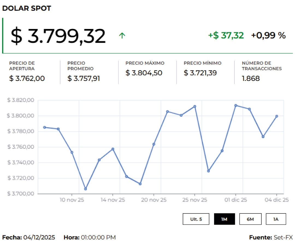Click the final data point at 04 dic 25
The image size is (295, 246).
tap(277, 116)
